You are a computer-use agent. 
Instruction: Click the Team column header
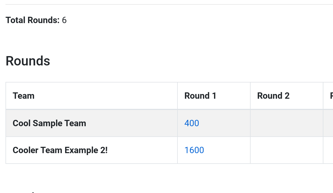point(24,96)
